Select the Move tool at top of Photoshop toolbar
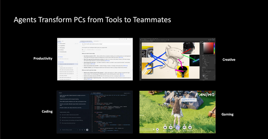Screen dimensions: 268x139 (x=141, y=42)
